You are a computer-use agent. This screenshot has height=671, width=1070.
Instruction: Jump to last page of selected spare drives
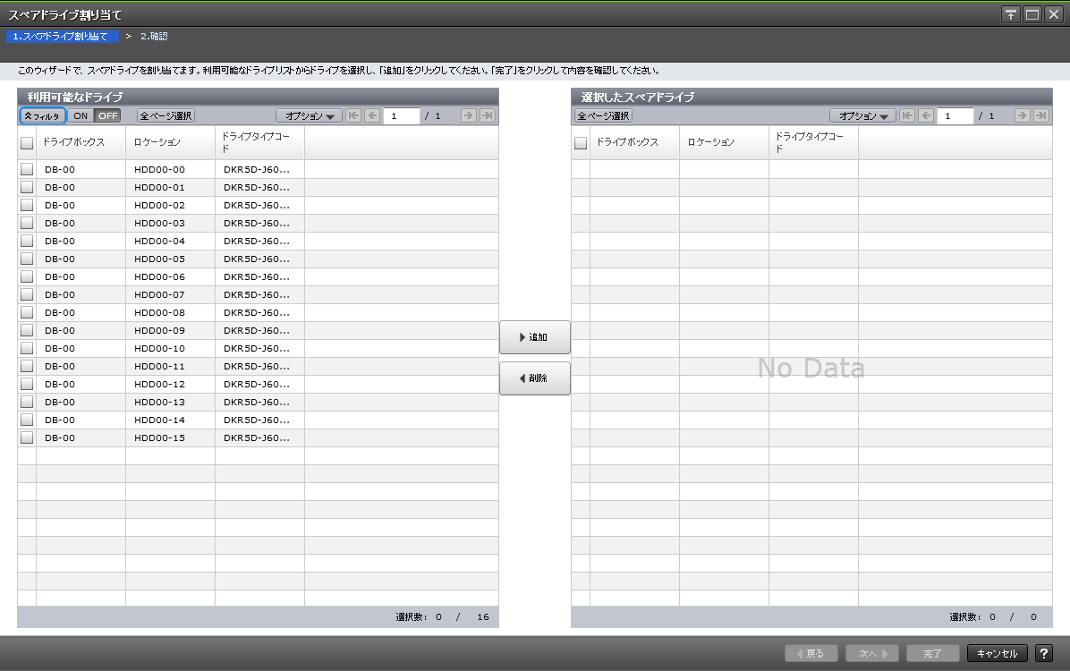coord(1040,115)
